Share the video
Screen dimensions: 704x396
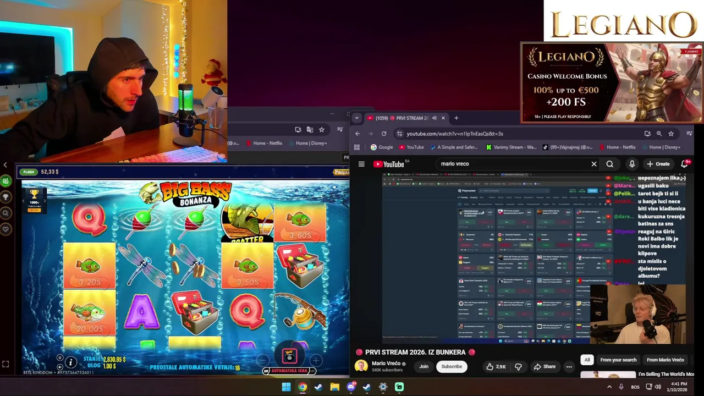(544, 366)
